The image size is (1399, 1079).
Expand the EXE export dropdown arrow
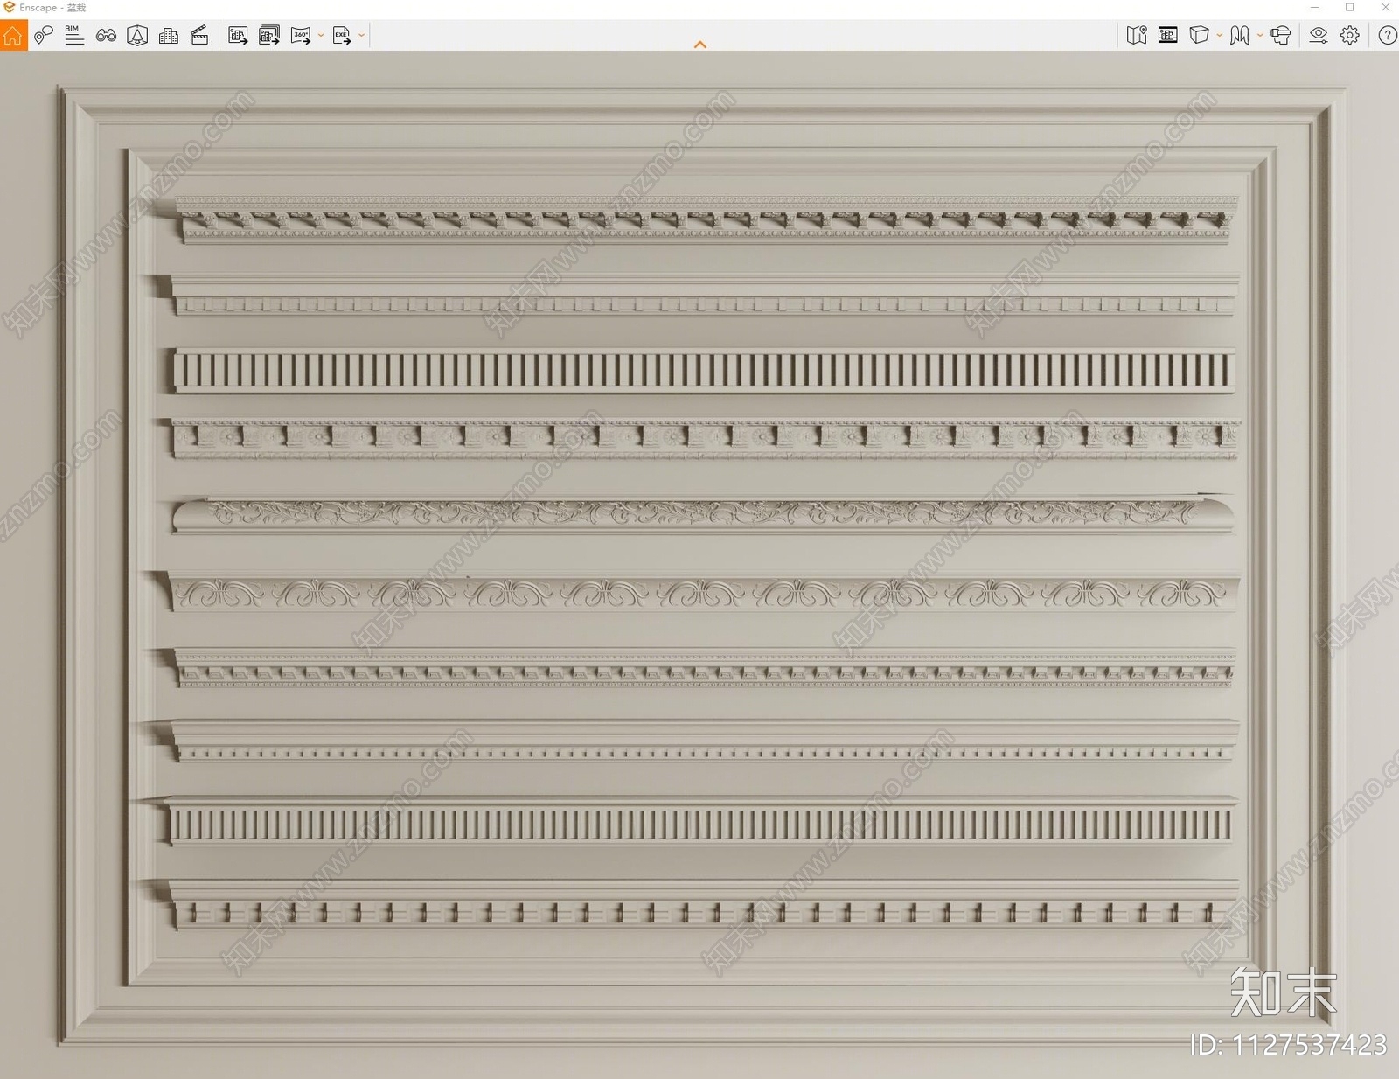362,36
